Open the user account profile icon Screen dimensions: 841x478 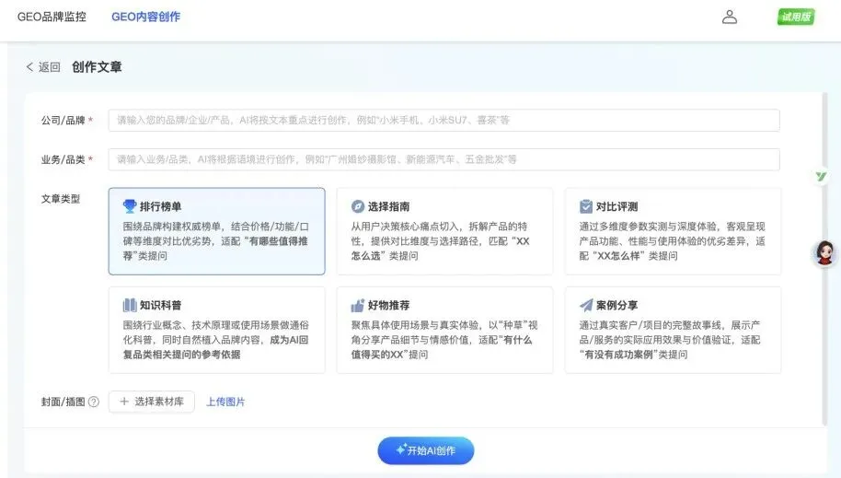[x=730, y=17]
